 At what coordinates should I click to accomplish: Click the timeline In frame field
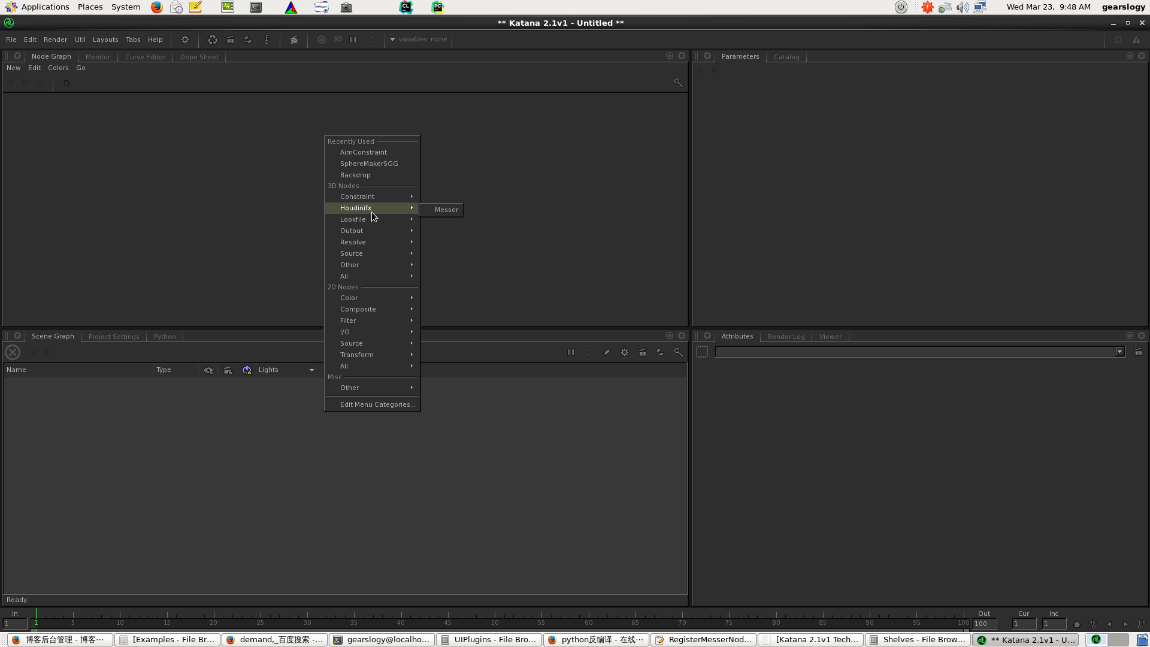coord(15,624)
